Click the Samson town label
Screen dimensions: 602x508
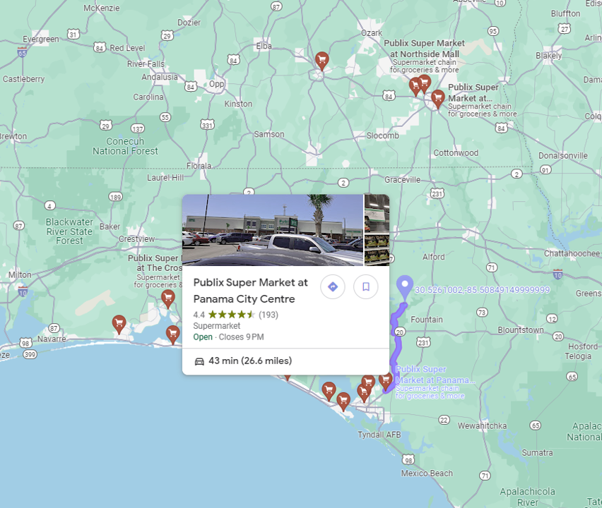pos(269,134)
